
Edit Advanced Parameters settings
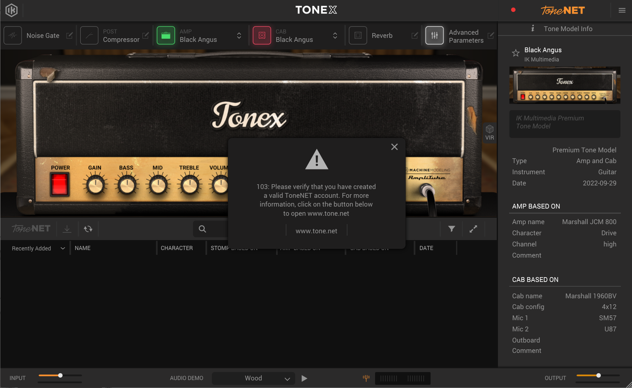point(491,35)
